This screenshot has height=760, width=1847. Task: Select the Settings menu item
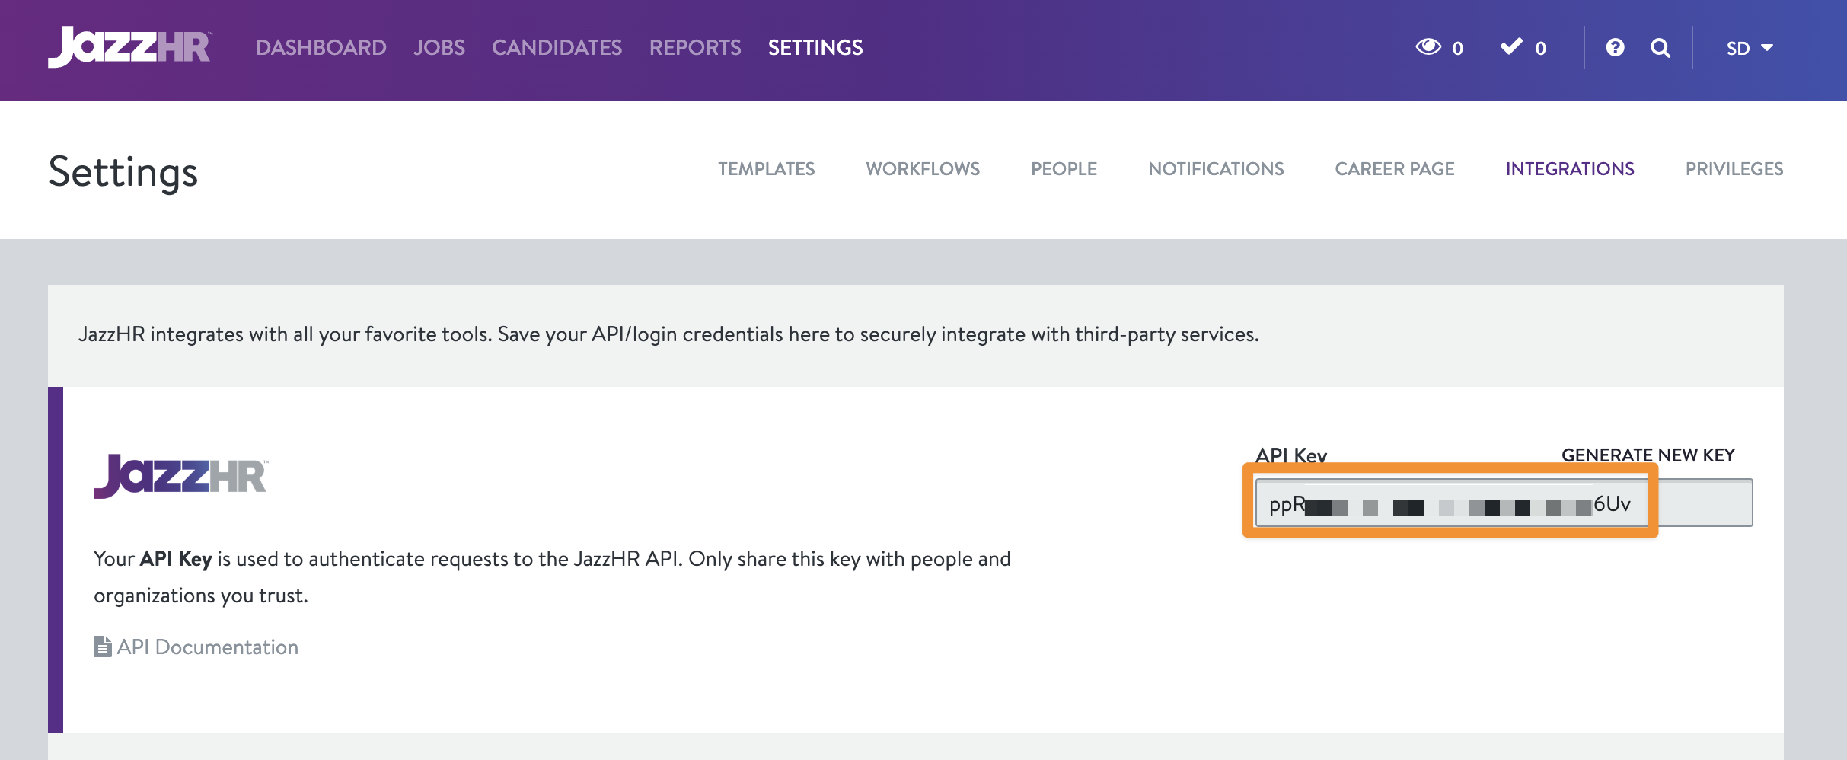[815, 47]
